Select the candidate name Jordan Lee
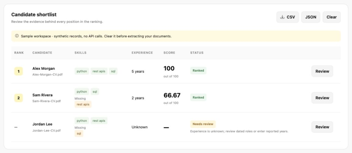Screen dimensions: 352x153 coord(42,124)
